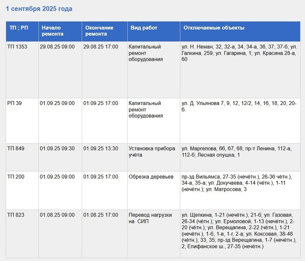Select the end time '01.09.25 13:30'

tap(105, 158)
